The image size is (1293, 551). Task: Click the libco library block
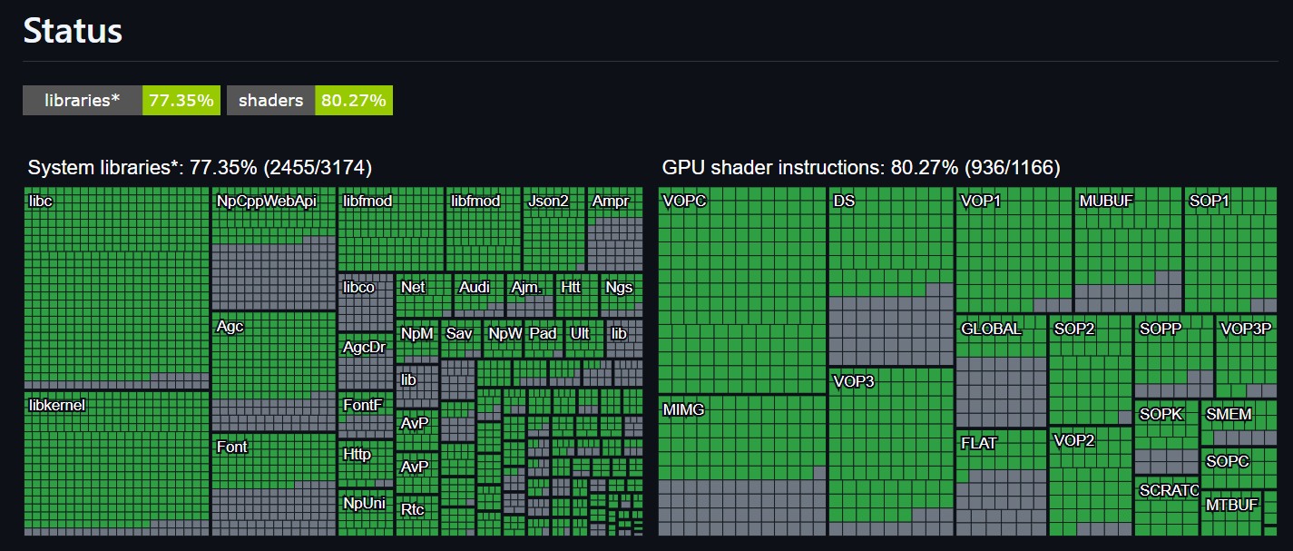[x=366, y=301]
